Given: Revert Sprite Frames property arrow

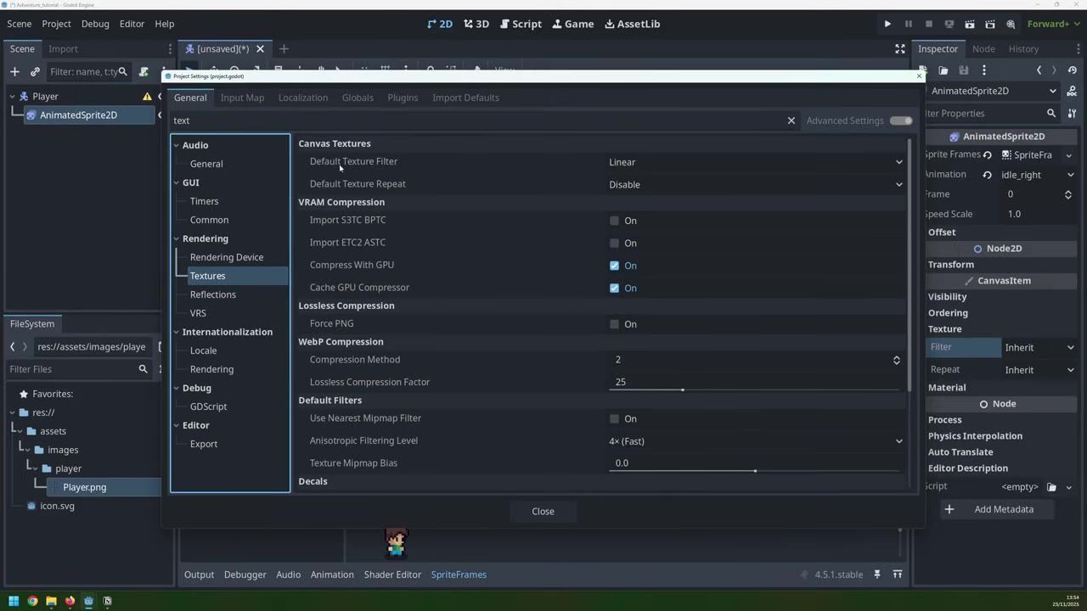Looking at the screenshot, I should [x=988, y=155].
